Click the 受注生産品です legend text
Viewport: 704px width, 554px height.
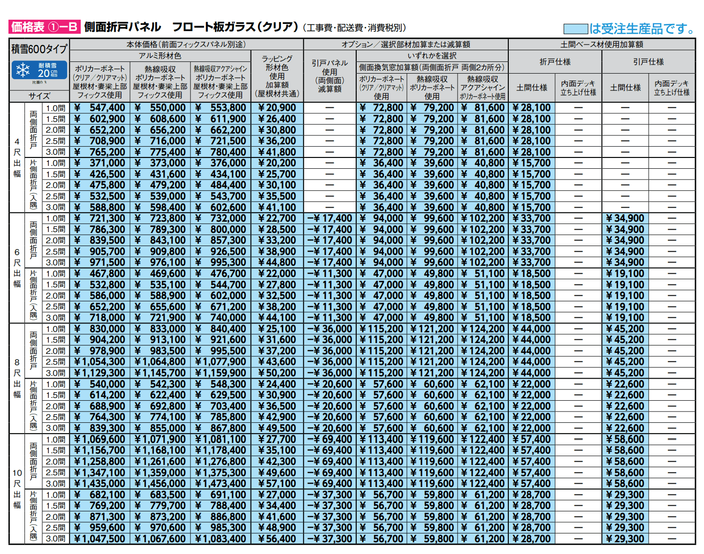[x=642, y=29]
